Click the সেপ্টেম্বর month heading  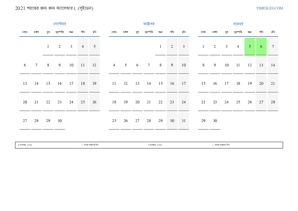click(59, 24)
